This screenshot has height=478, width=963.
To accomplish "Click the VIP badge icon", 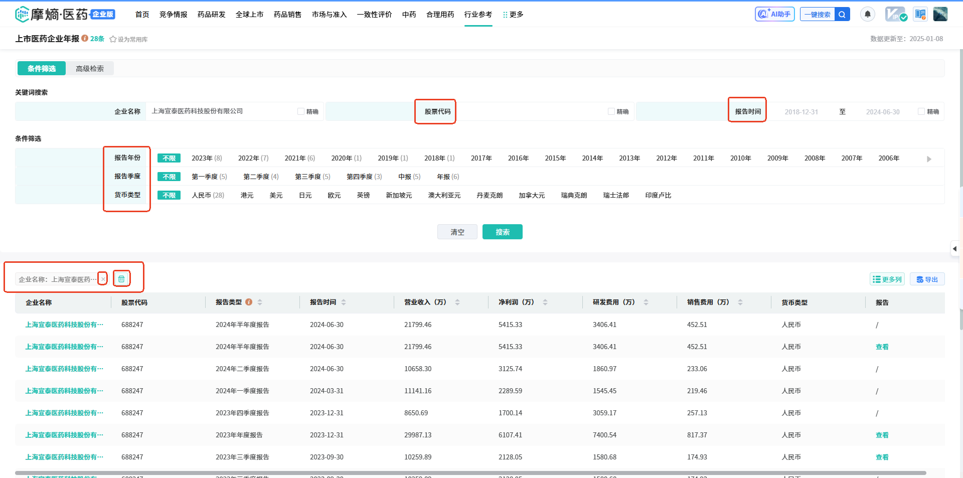I will tap(896, 14).
